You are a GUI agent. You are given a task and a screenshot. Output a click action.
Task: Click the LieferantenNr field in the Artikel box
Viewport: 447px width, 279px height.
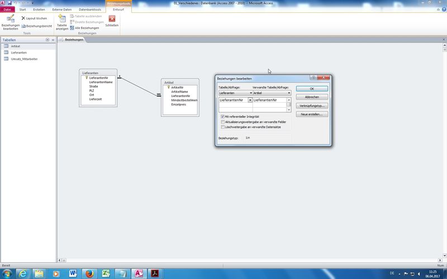(x=180, y=96)
